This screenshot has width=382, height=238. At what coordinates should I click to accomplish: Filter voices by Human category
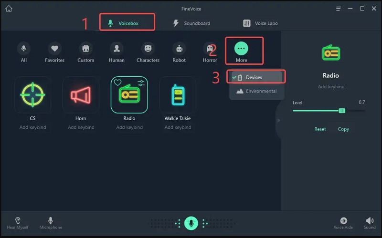tap(117, 49)
